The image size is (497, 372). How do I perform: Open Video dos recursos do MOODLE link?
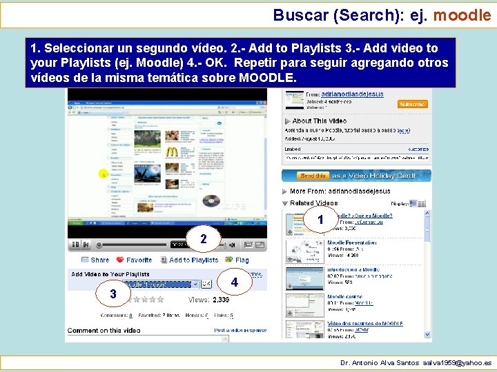tap(365, 324)
